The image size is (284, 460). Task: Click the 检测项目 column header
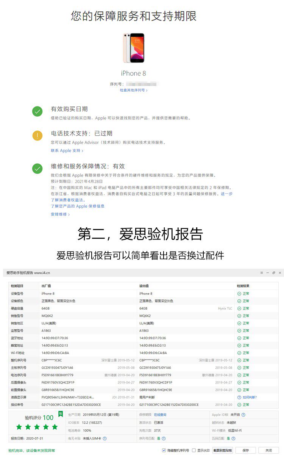[17, 286]
